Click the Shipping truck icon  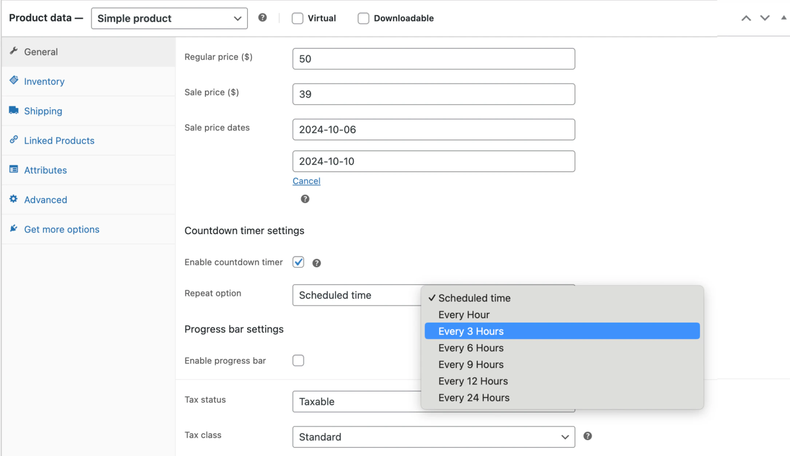point(14,110)
